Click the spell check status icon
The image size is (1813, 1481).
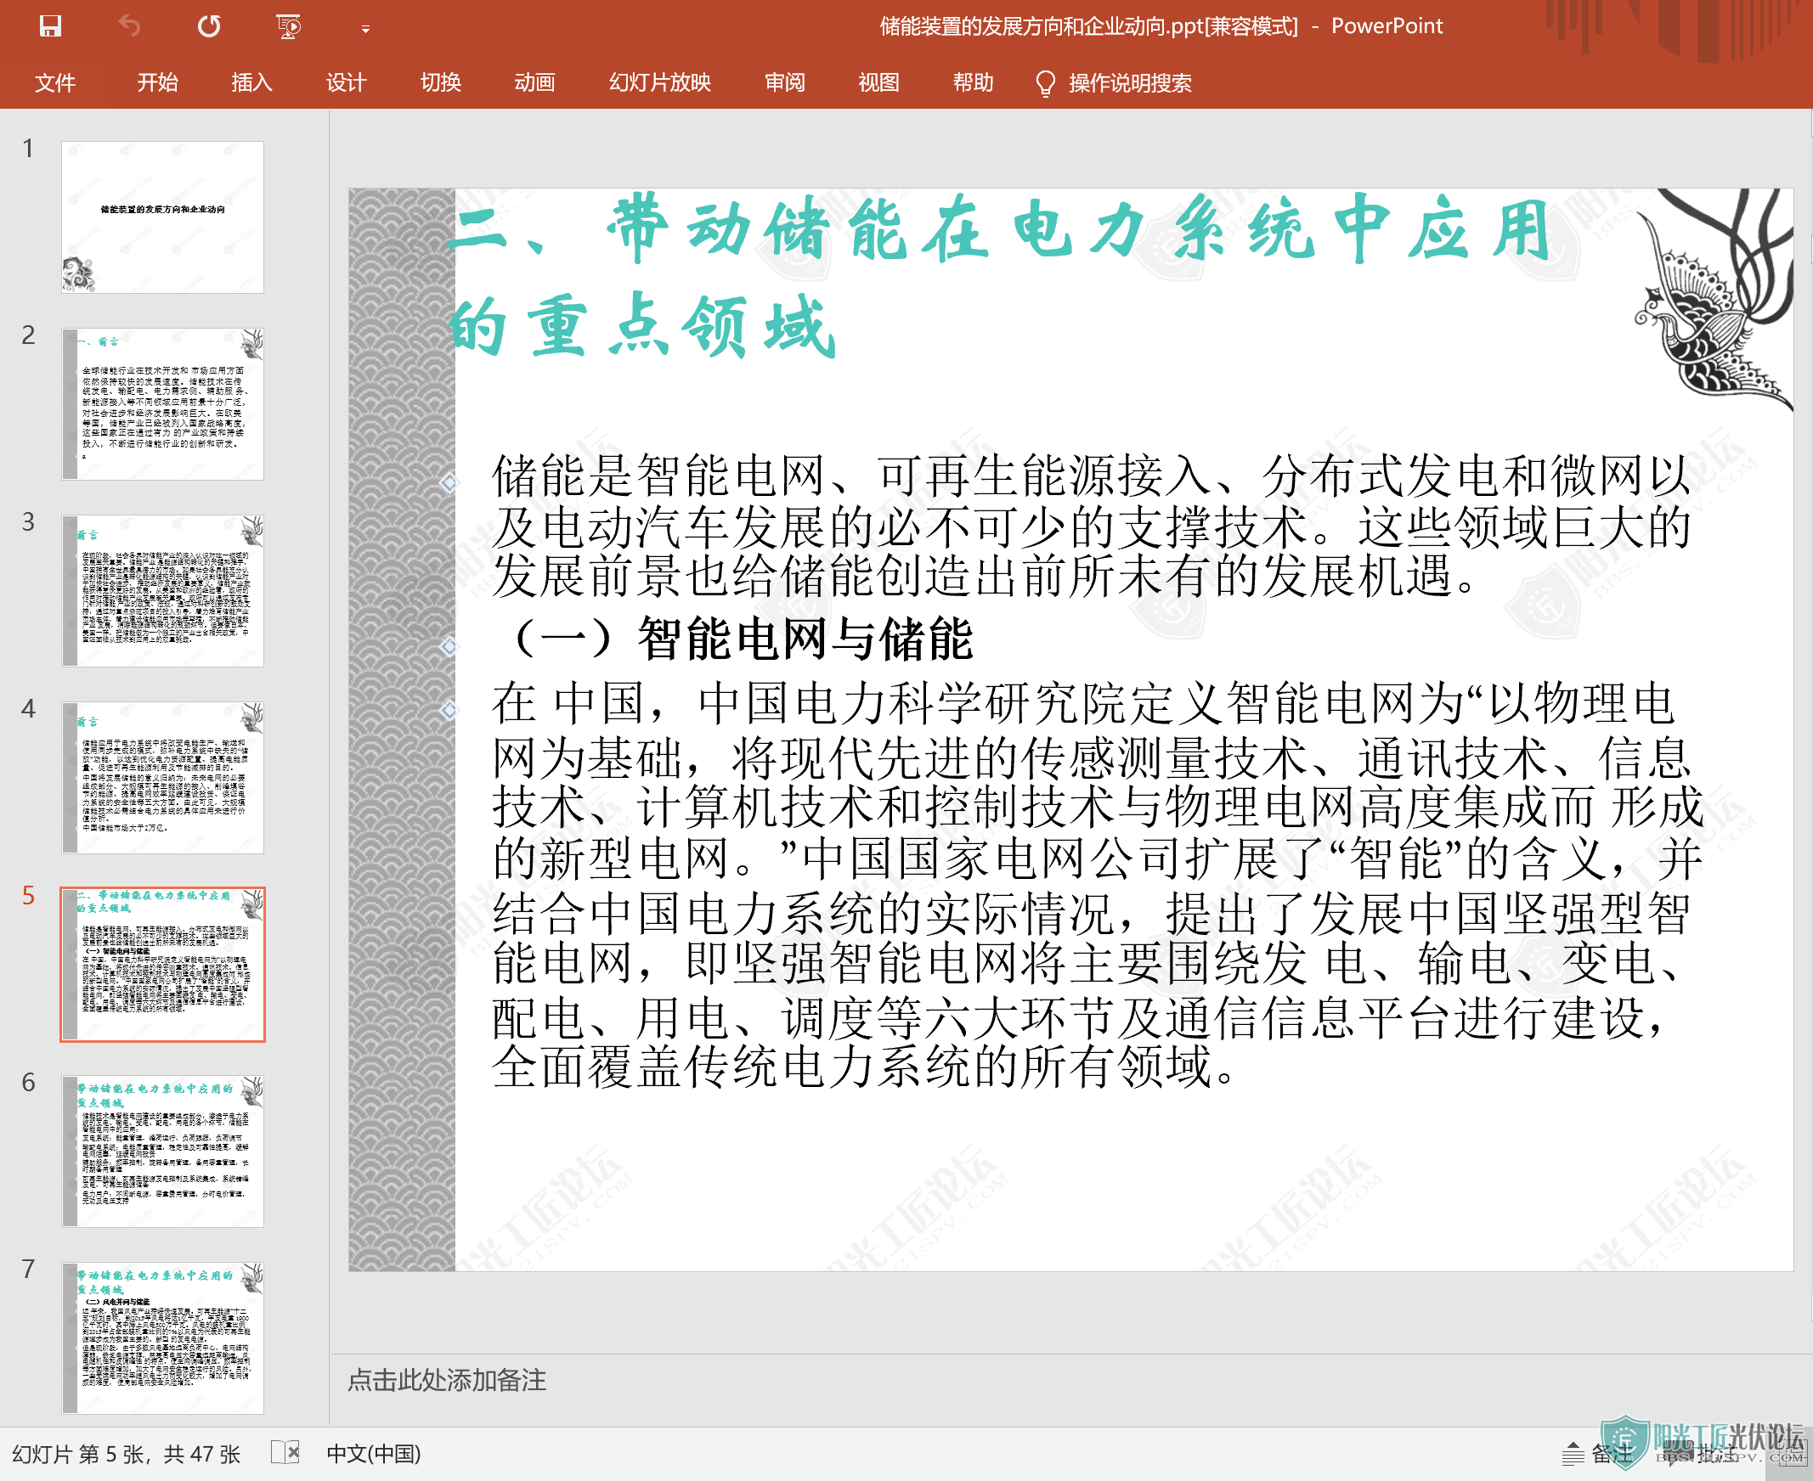coord(285,1452)
